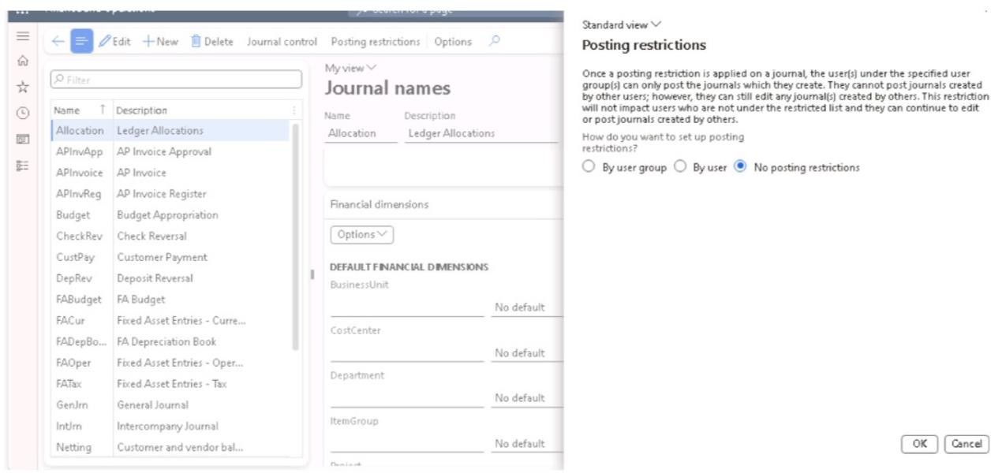Expand Options dropdown under Financial dimensions
Image resolution: width=991 pixels, height=473 pixels.
pyautogui.click(x=361, y=235)
